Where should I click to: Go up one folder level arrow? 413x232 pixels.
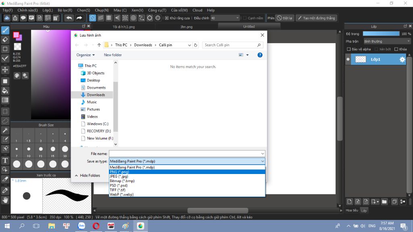(99, 45)
